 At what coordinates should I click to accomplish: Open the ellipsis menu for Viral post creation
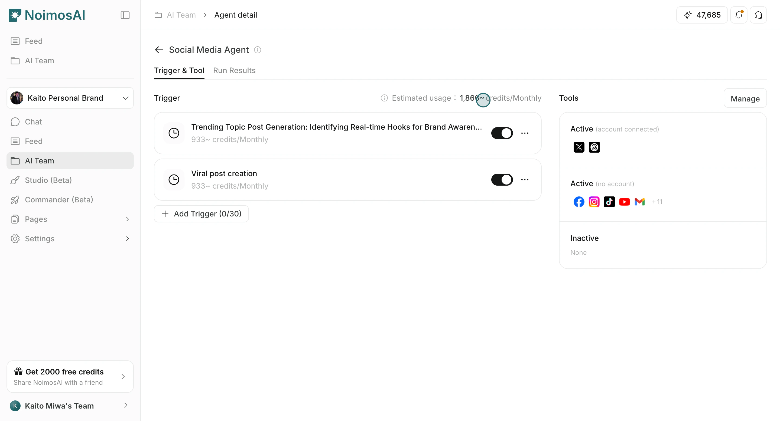point(525,179)
